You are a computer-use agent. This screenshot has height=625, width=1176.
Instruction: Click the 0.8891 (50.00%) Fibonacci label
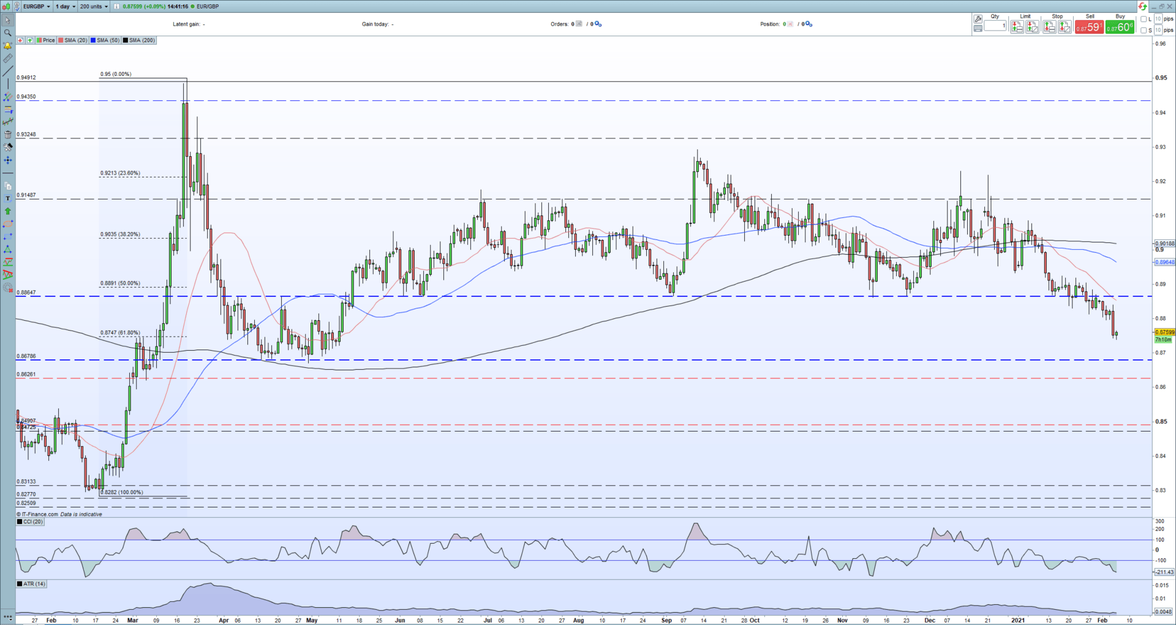[x=120, y=283]
